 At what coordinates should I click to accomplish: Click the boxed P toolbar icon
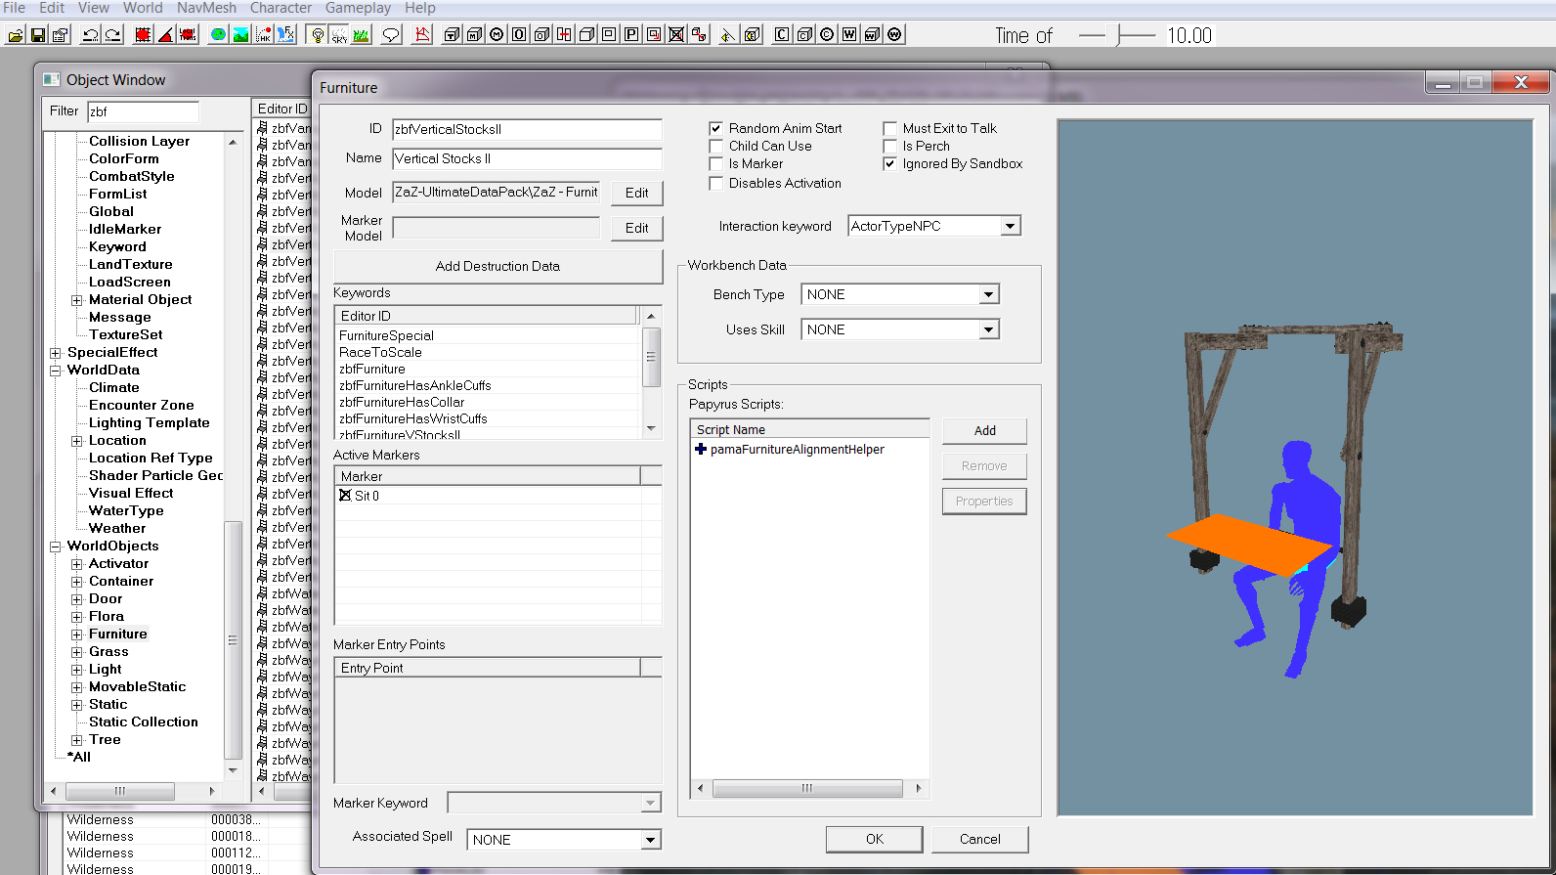(631, 35)
